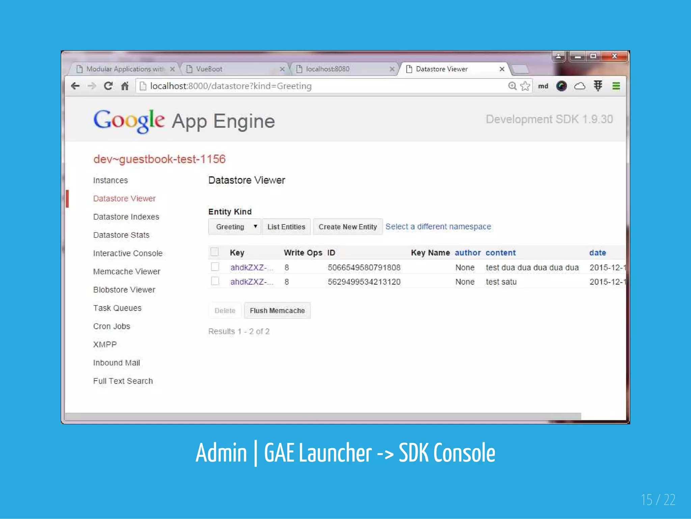
Task: Open key link for test dua entity
Action: coord(252,267)
